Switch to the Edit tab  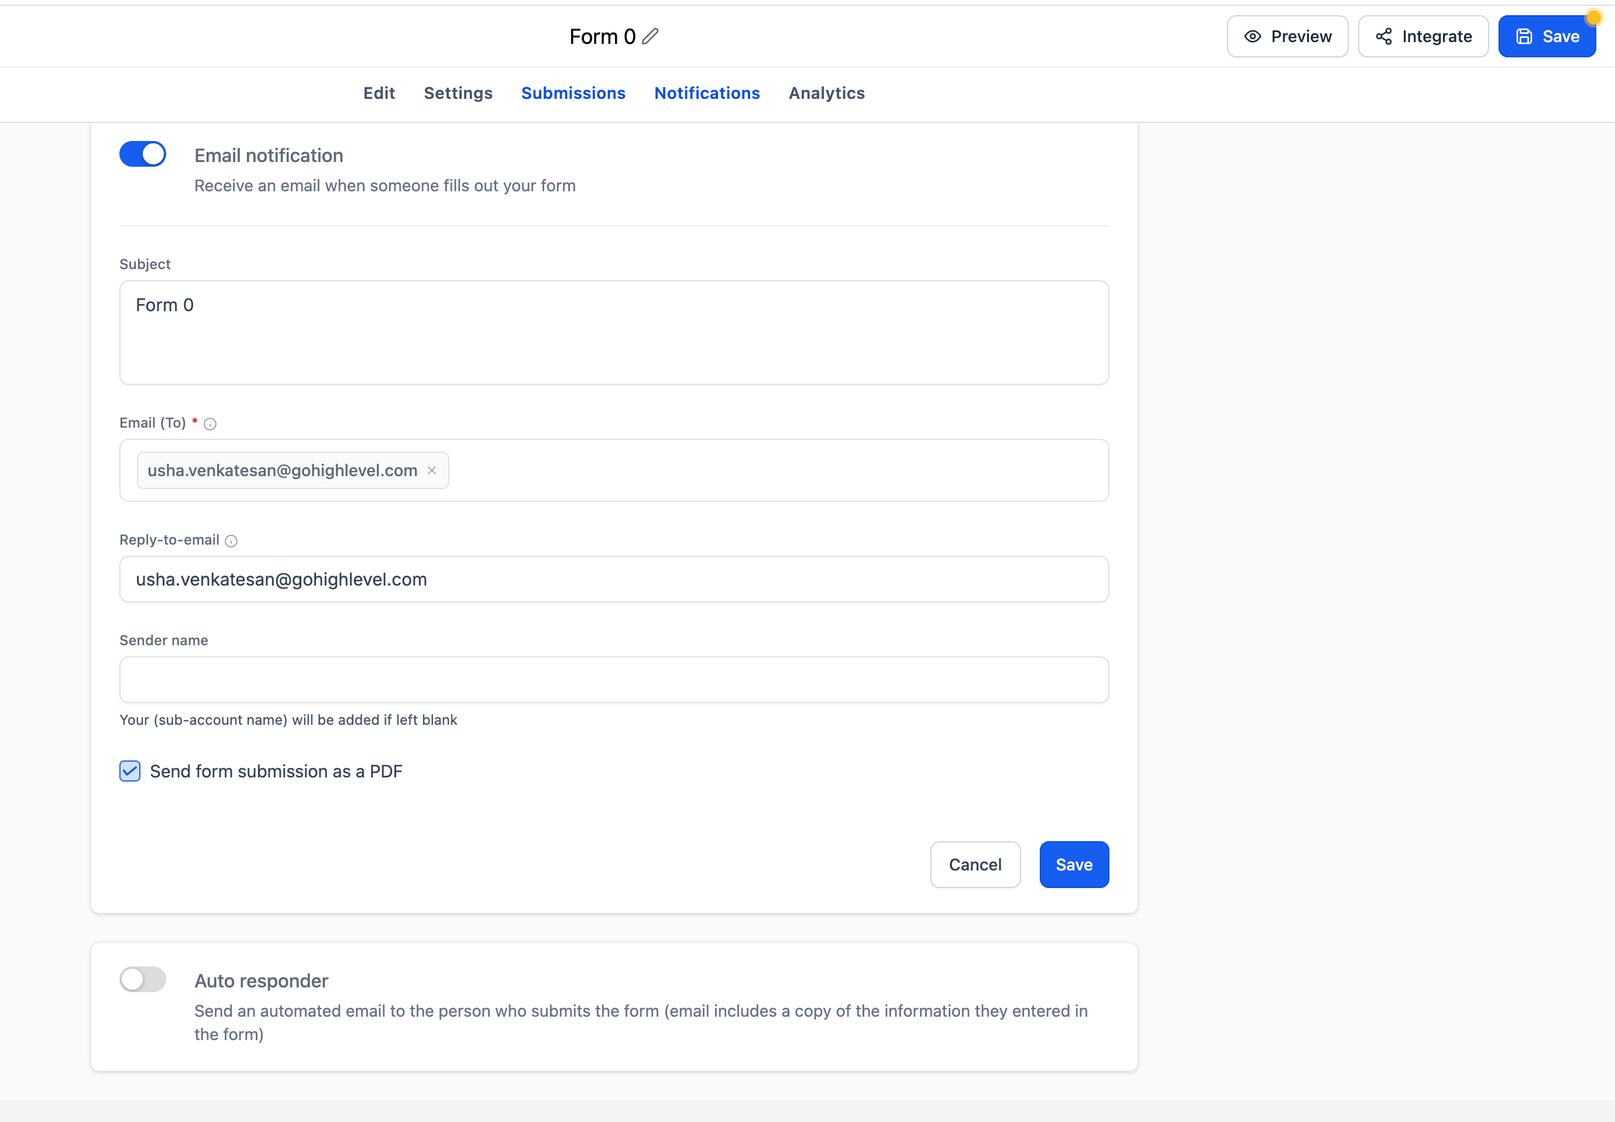(x=379, y=93)
